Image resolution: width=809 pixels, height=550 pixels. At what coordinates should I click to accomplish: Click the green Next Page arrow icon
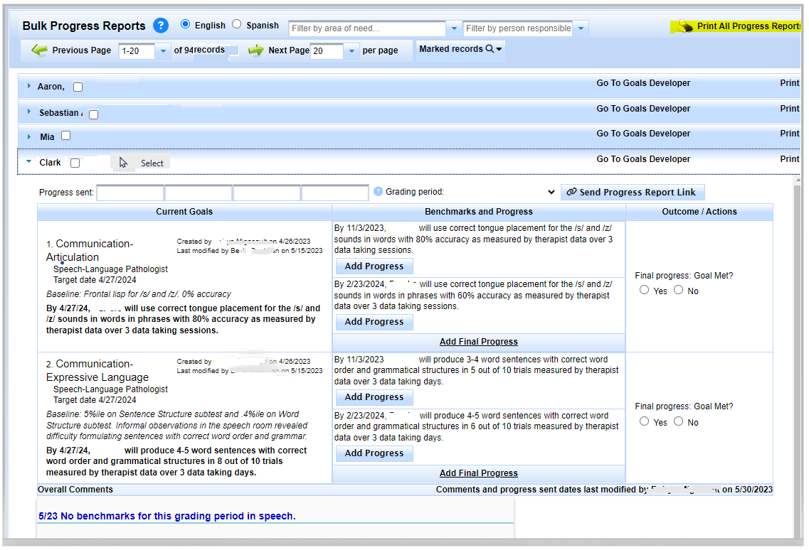(256, 50)
